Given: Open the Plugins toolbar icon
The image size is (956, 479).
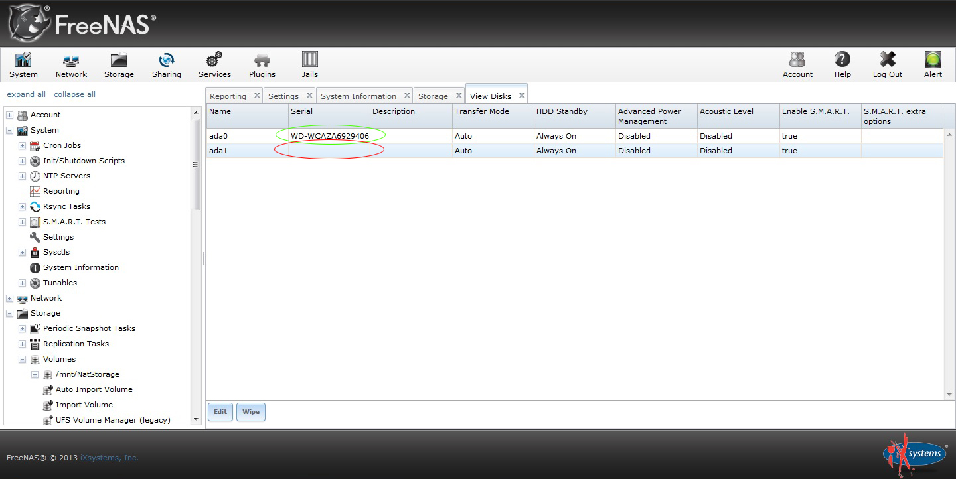Looking at the screenshot, I should 262,65.
